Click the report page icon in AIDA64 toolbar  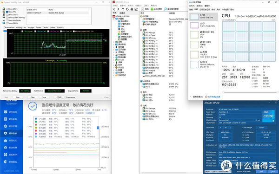(143, 9)
